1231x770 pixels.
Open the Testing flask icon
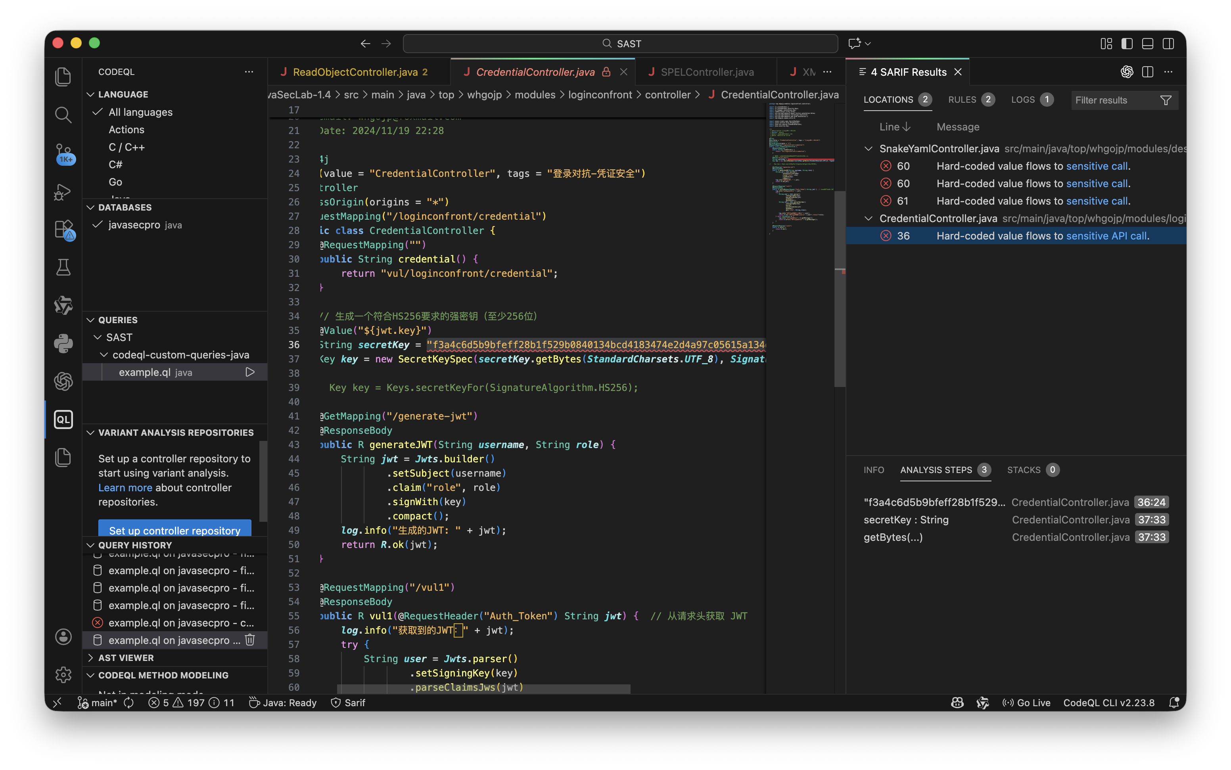[63, 267]
